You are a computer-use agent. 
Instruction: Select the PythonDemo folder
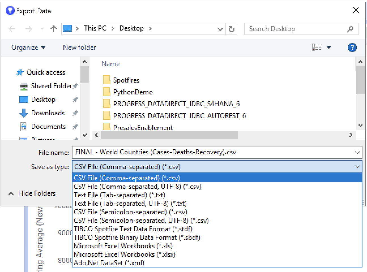[x=133, y=92]
